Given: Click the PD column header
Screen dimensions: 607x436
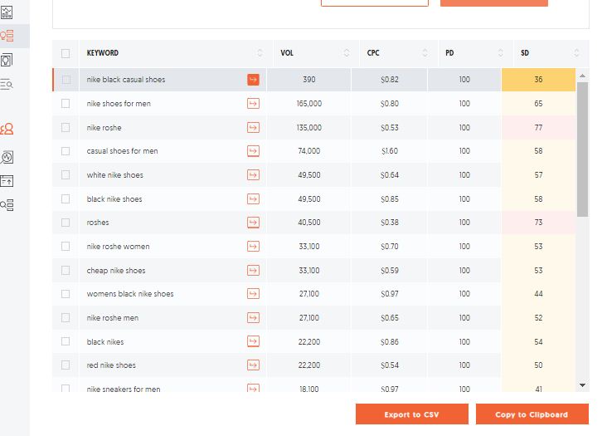Looking at the screenshot, I should pyautogui.click(x=449, y=53).
